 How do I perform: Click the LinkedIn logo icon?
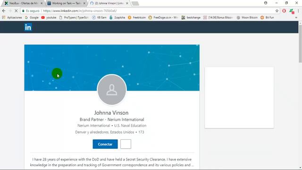pos(28,27)
